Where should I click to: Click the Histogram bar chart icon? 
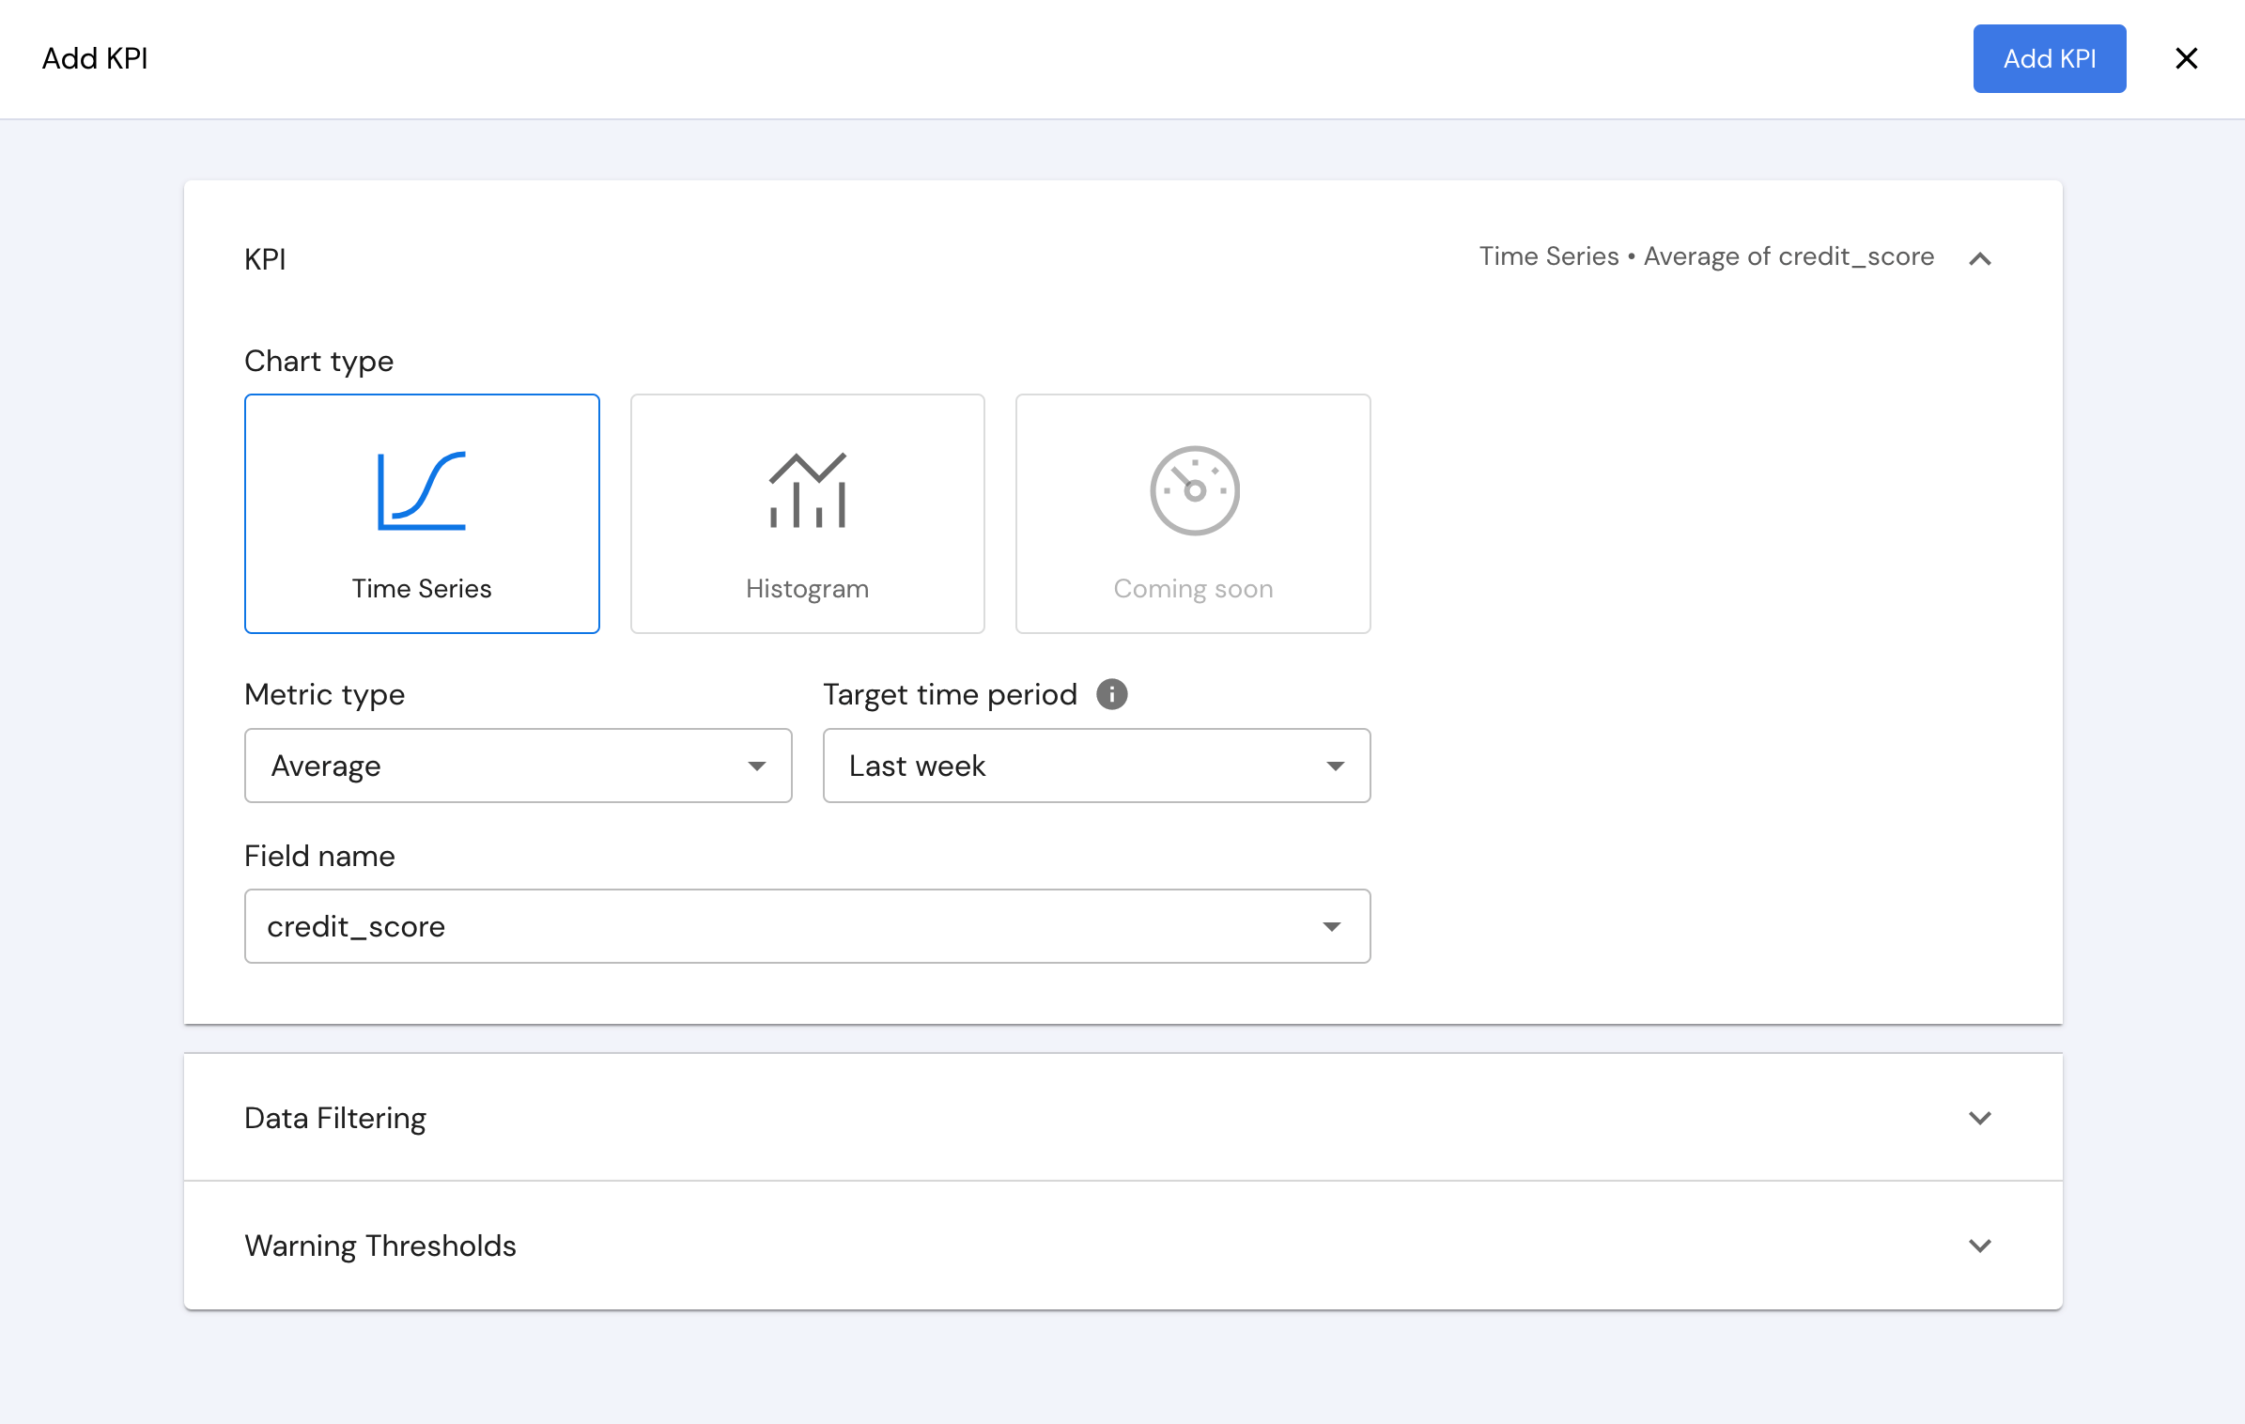pos(808,490)
